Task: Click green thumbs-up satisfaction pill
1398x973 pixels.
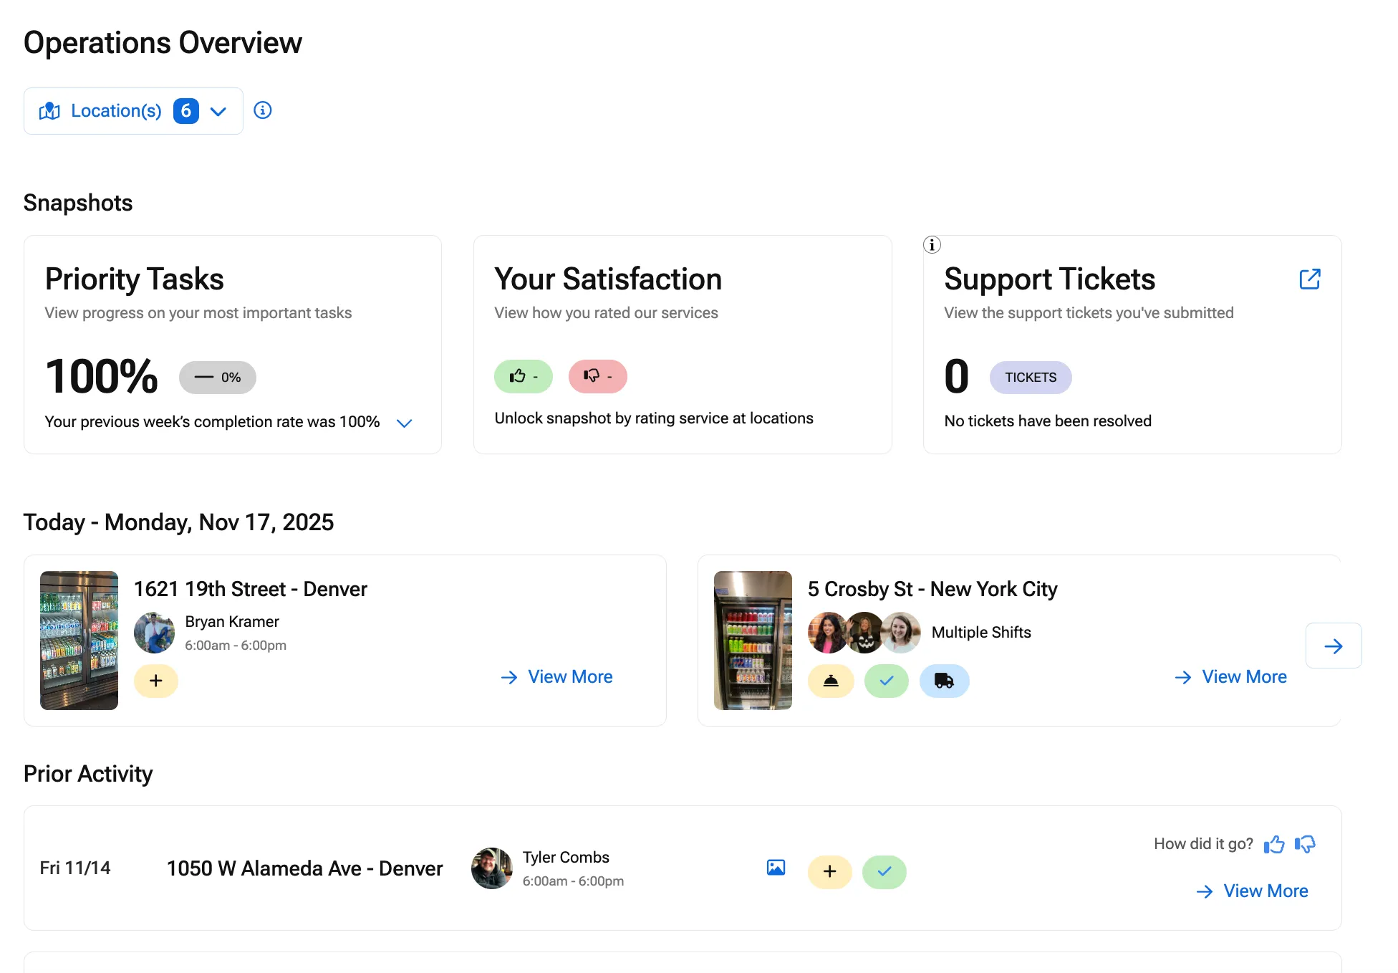Action: (523, 377)
